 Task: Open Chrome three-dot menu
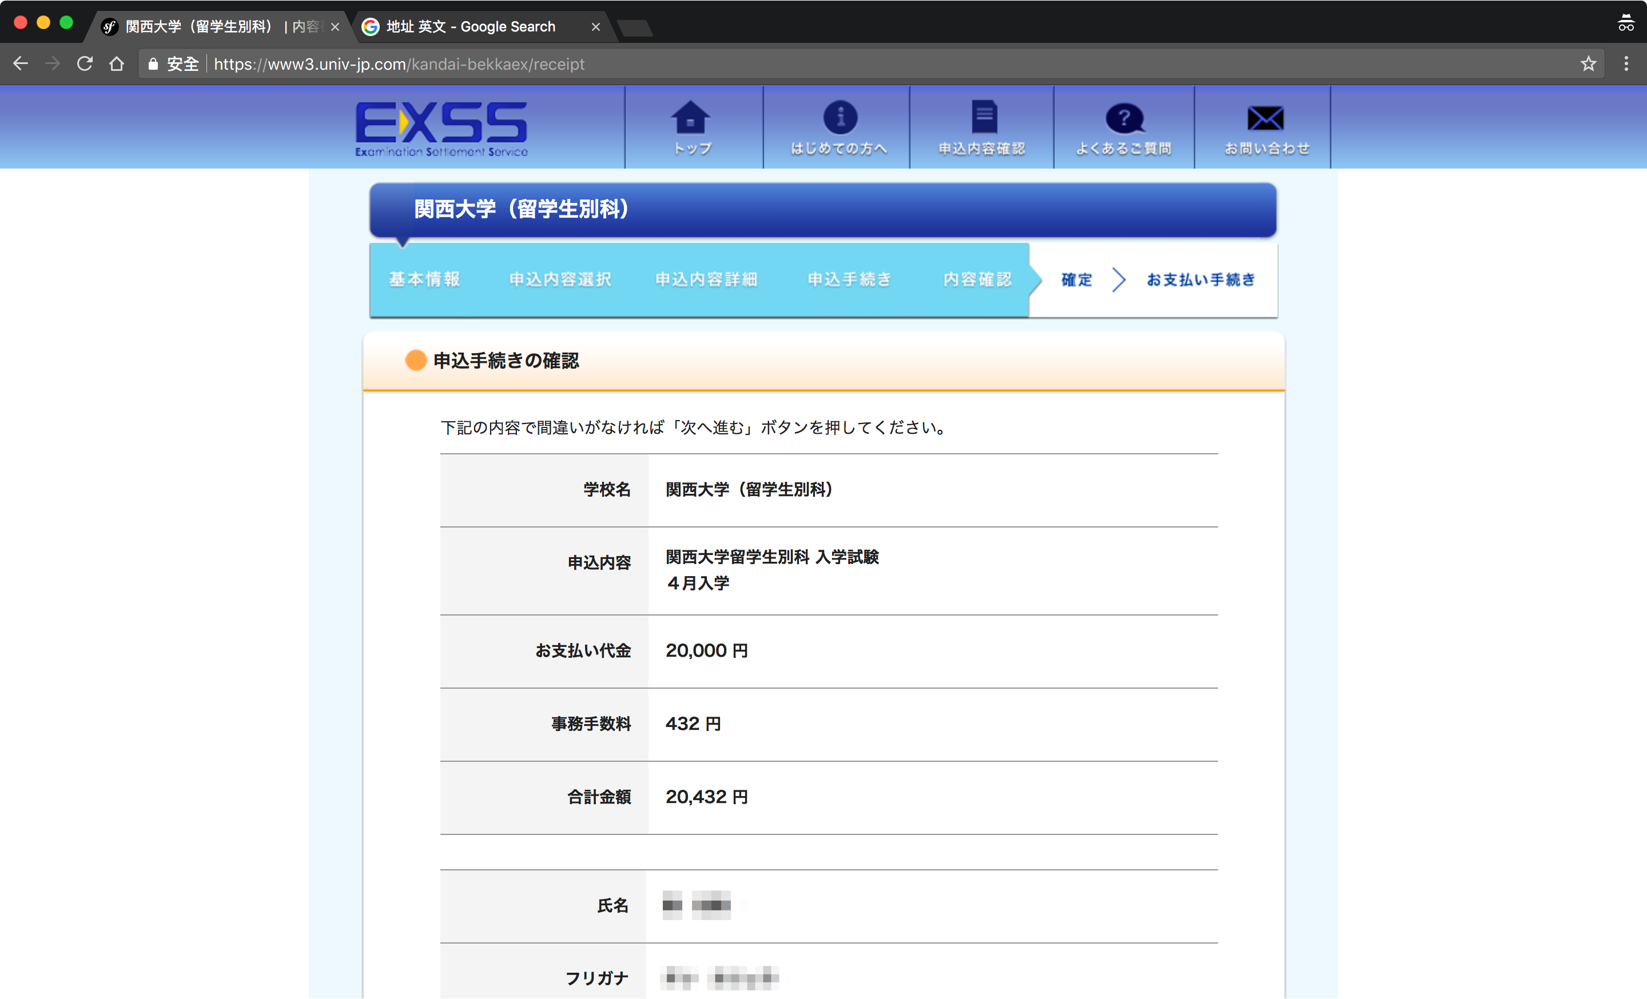click(1626, 64)
